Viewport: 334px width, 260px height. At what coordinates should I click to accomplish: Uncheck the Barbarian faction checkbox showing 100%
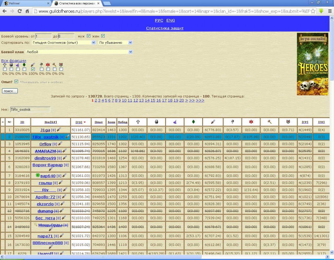pos(33,69)
